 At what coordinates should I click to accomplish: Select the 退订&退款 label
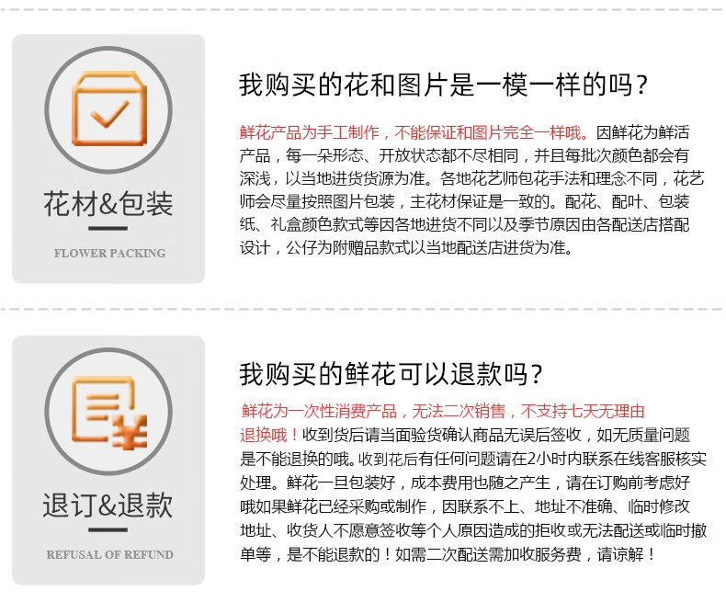[x=108, y=505]
